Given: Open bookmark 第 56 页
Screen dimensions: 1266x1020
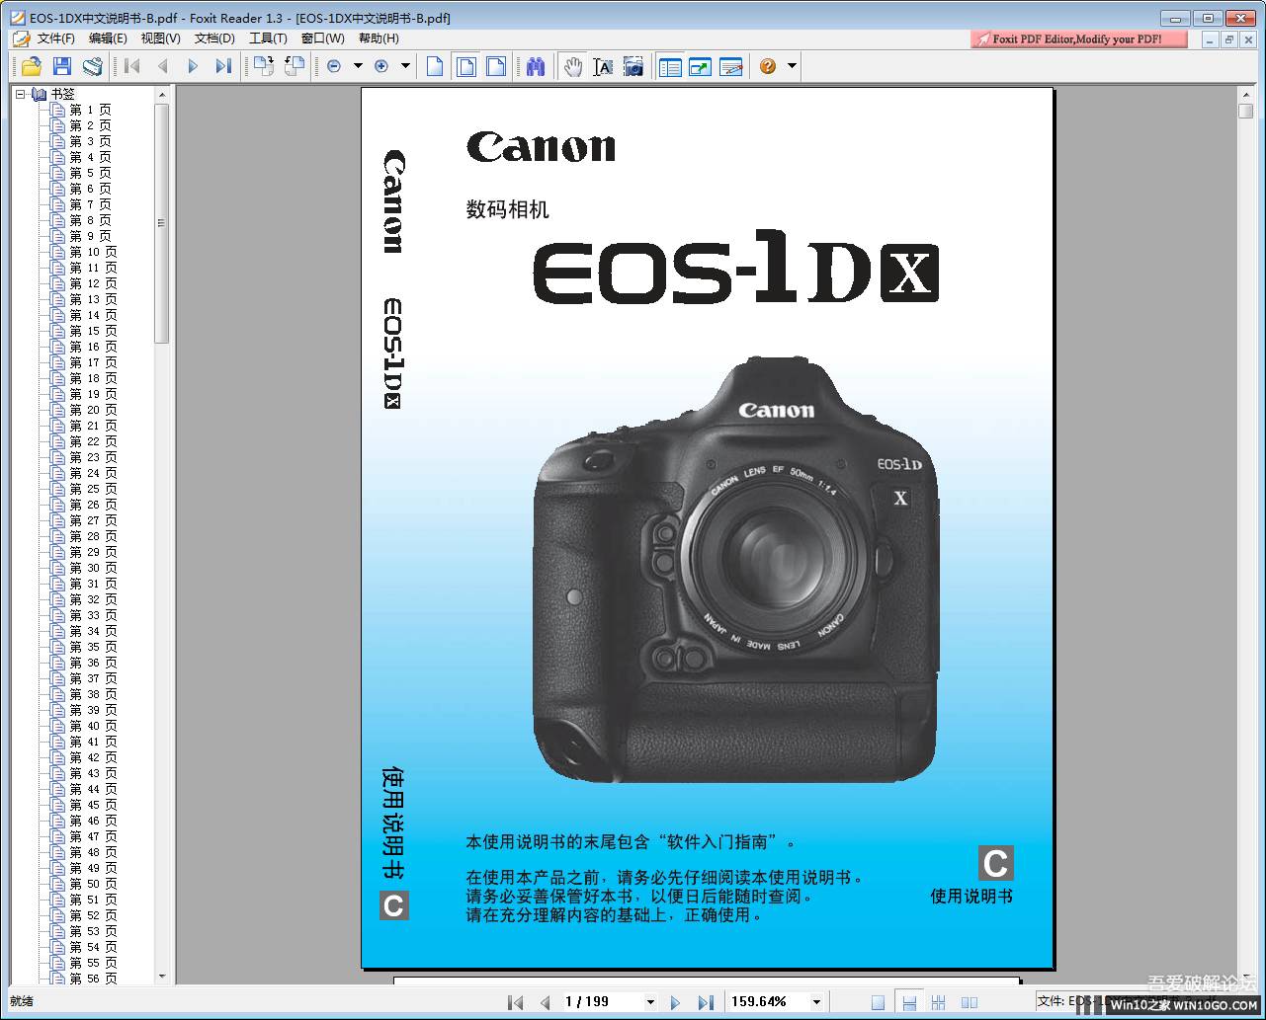Looking at the screenshot, I should click(x=93, y=979).
